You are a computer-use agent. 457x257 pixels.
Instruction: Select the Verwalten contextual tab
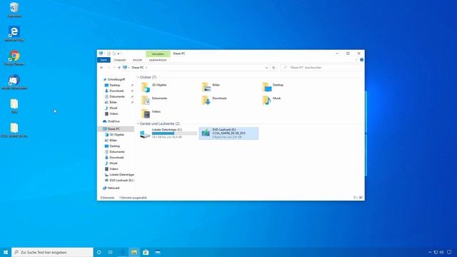pyautogui.click(x=158, y=54)
